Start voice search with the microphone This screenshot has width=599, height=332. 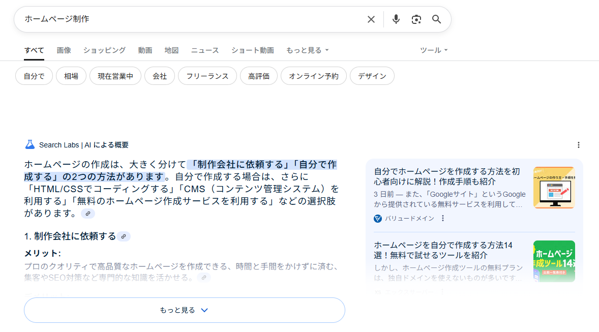point(396,19)
